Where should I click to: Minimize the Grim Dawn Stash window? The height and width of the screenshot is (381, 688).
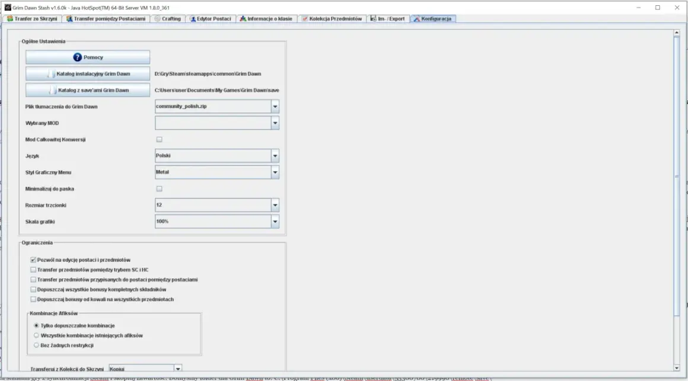tap(638, 8)
